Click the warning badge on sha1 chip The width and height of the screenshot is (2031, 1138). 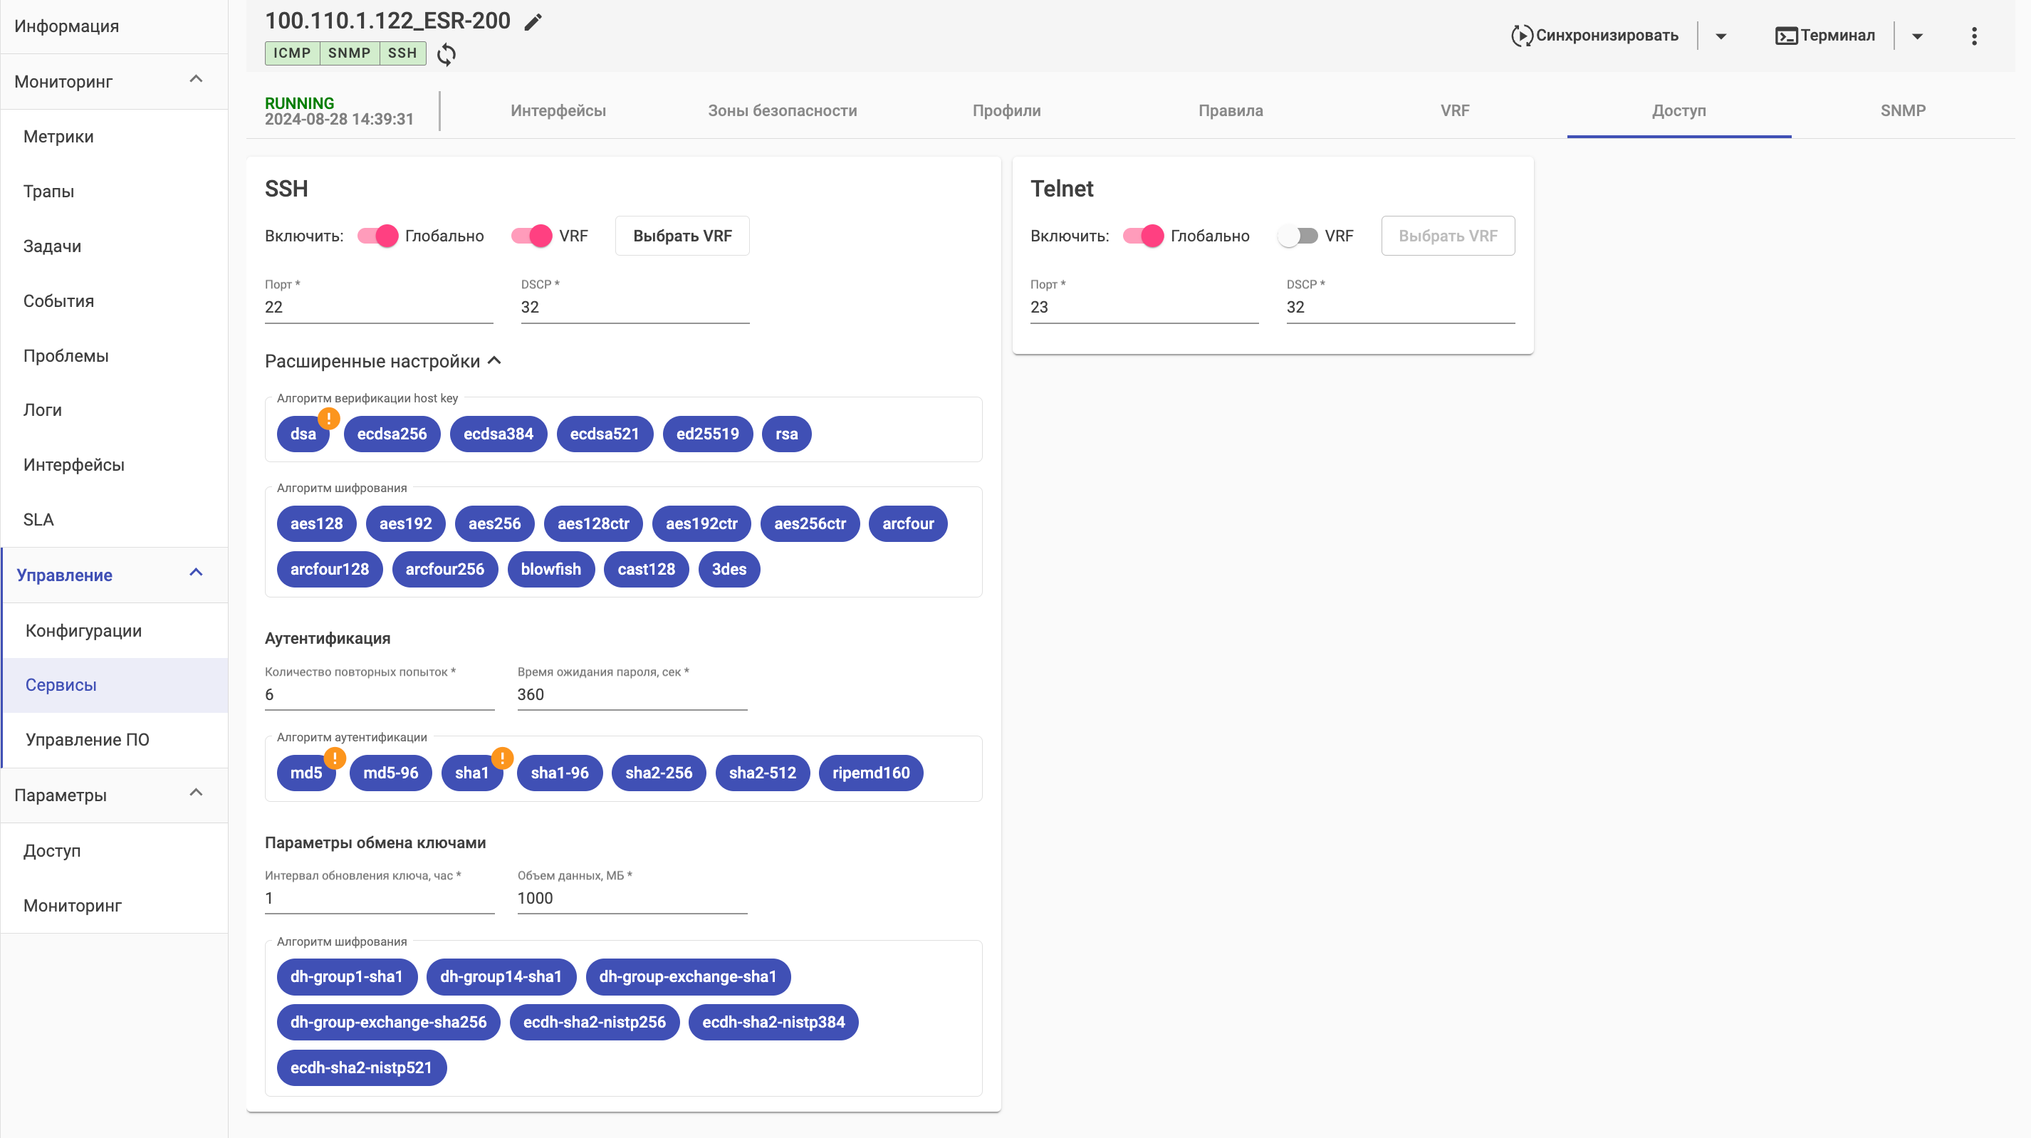click(502, 758)
